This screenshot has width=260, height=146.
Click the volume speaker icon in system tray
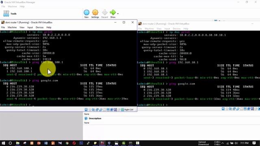tap(236, 143)
